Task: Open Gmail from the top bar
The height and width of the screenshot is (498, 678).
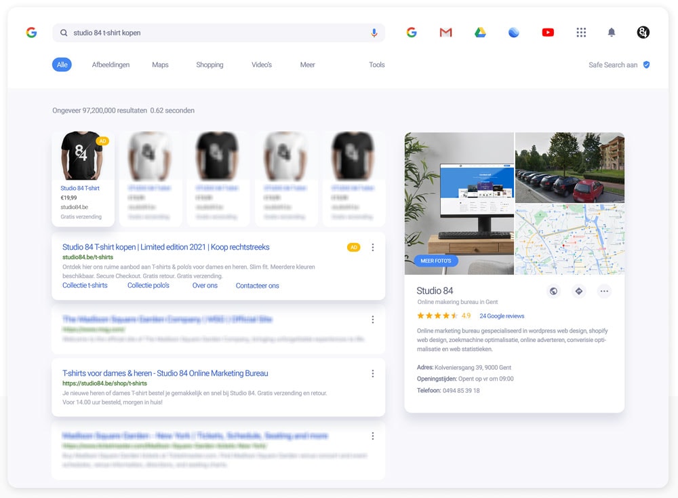Action: [445, 33]
